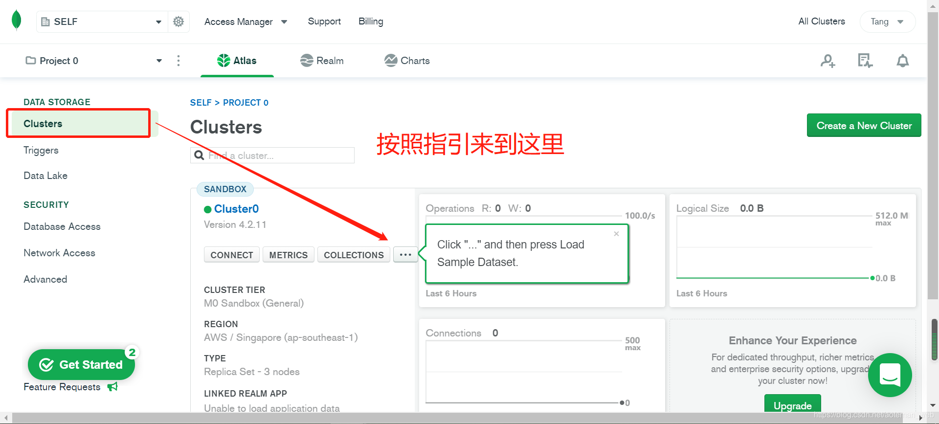This screenshot has height=424, width=939.
Task: Click the COLLECTIONS button
Action: (x=354, y=255)
